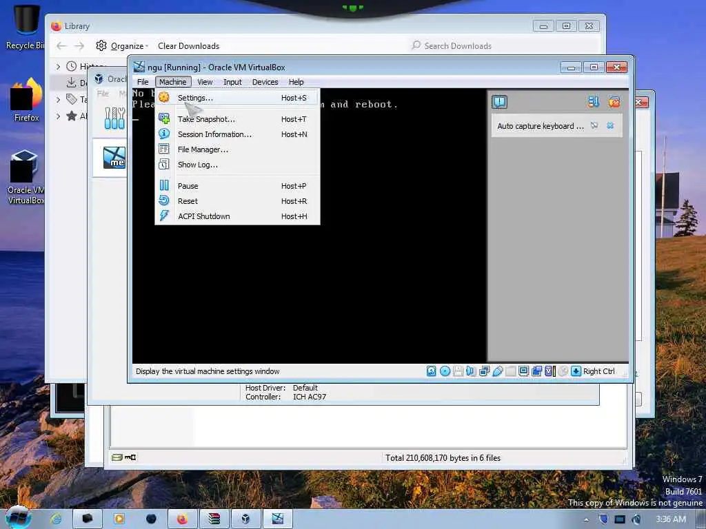Open WinRAR from the taskbar
The image size is (706, 529).
coord(214,519)
